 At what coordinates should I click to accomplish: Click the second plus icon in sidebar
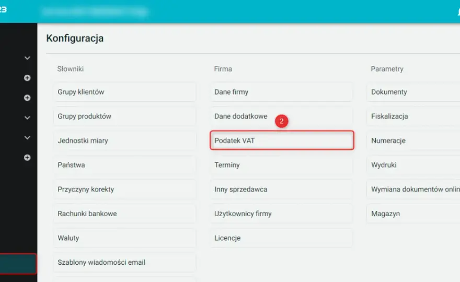27,98
